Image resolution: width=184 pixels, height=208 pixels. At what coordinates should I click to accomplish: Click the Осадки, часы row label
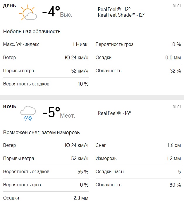[110, 172]
